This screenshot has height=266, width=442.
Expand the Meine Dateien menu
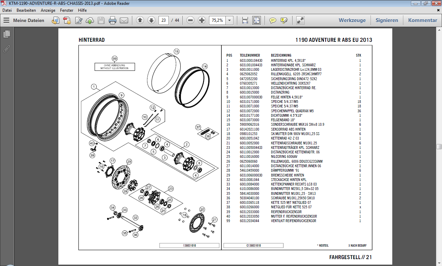(x=24, y=20)
